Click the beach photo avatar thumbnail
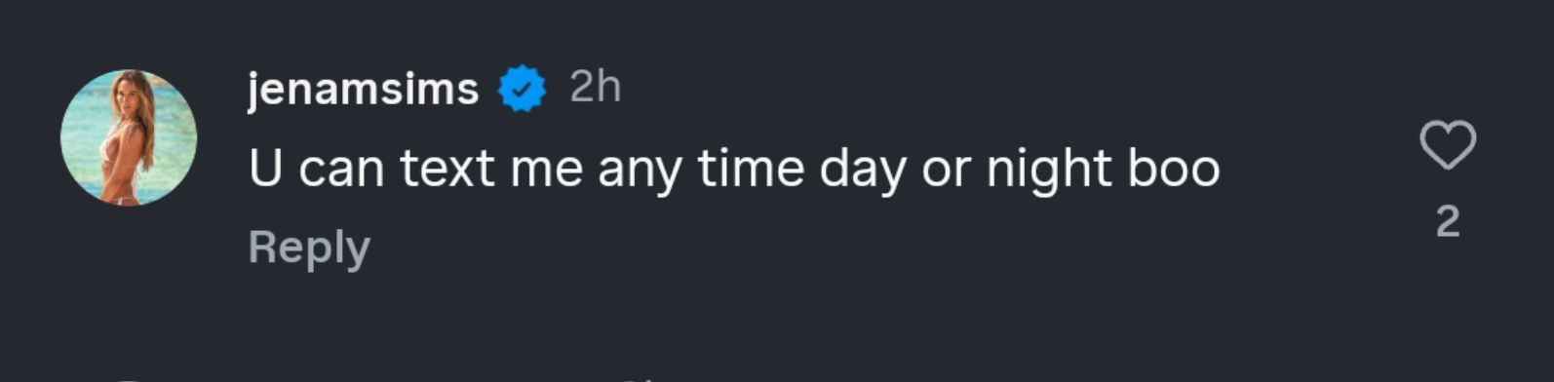This screenshot has height=382, width=1554. tap(129, 137)
